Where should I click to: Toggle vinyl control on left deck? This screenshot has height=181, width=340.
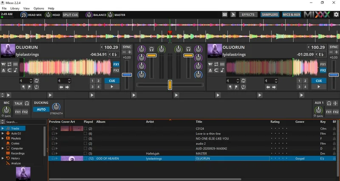(x=3, y=64)
